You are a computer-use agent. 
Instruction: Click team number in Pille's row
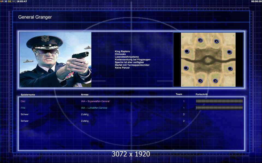184,108
